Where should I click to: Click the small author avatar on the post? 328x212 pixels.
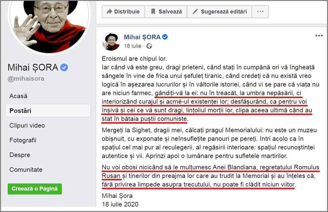click(x=111, y=41)
